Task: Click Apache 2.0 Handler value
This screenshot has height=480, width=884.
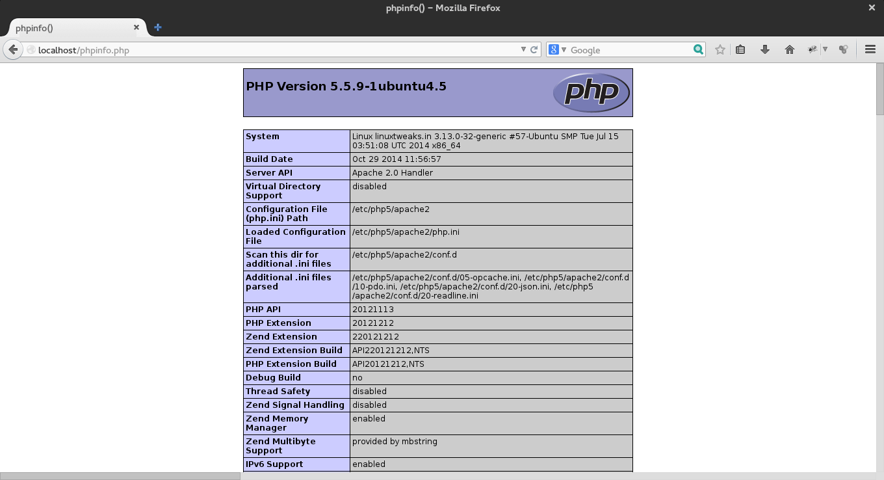Action: [x=393, y=173]
